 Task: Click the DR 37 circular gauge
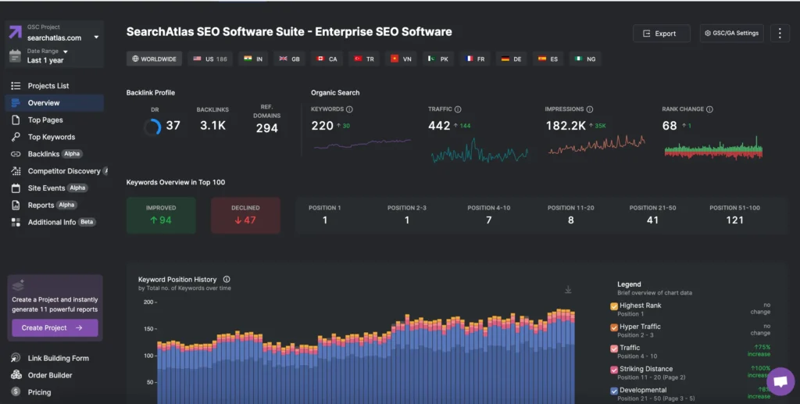(152, 127)
